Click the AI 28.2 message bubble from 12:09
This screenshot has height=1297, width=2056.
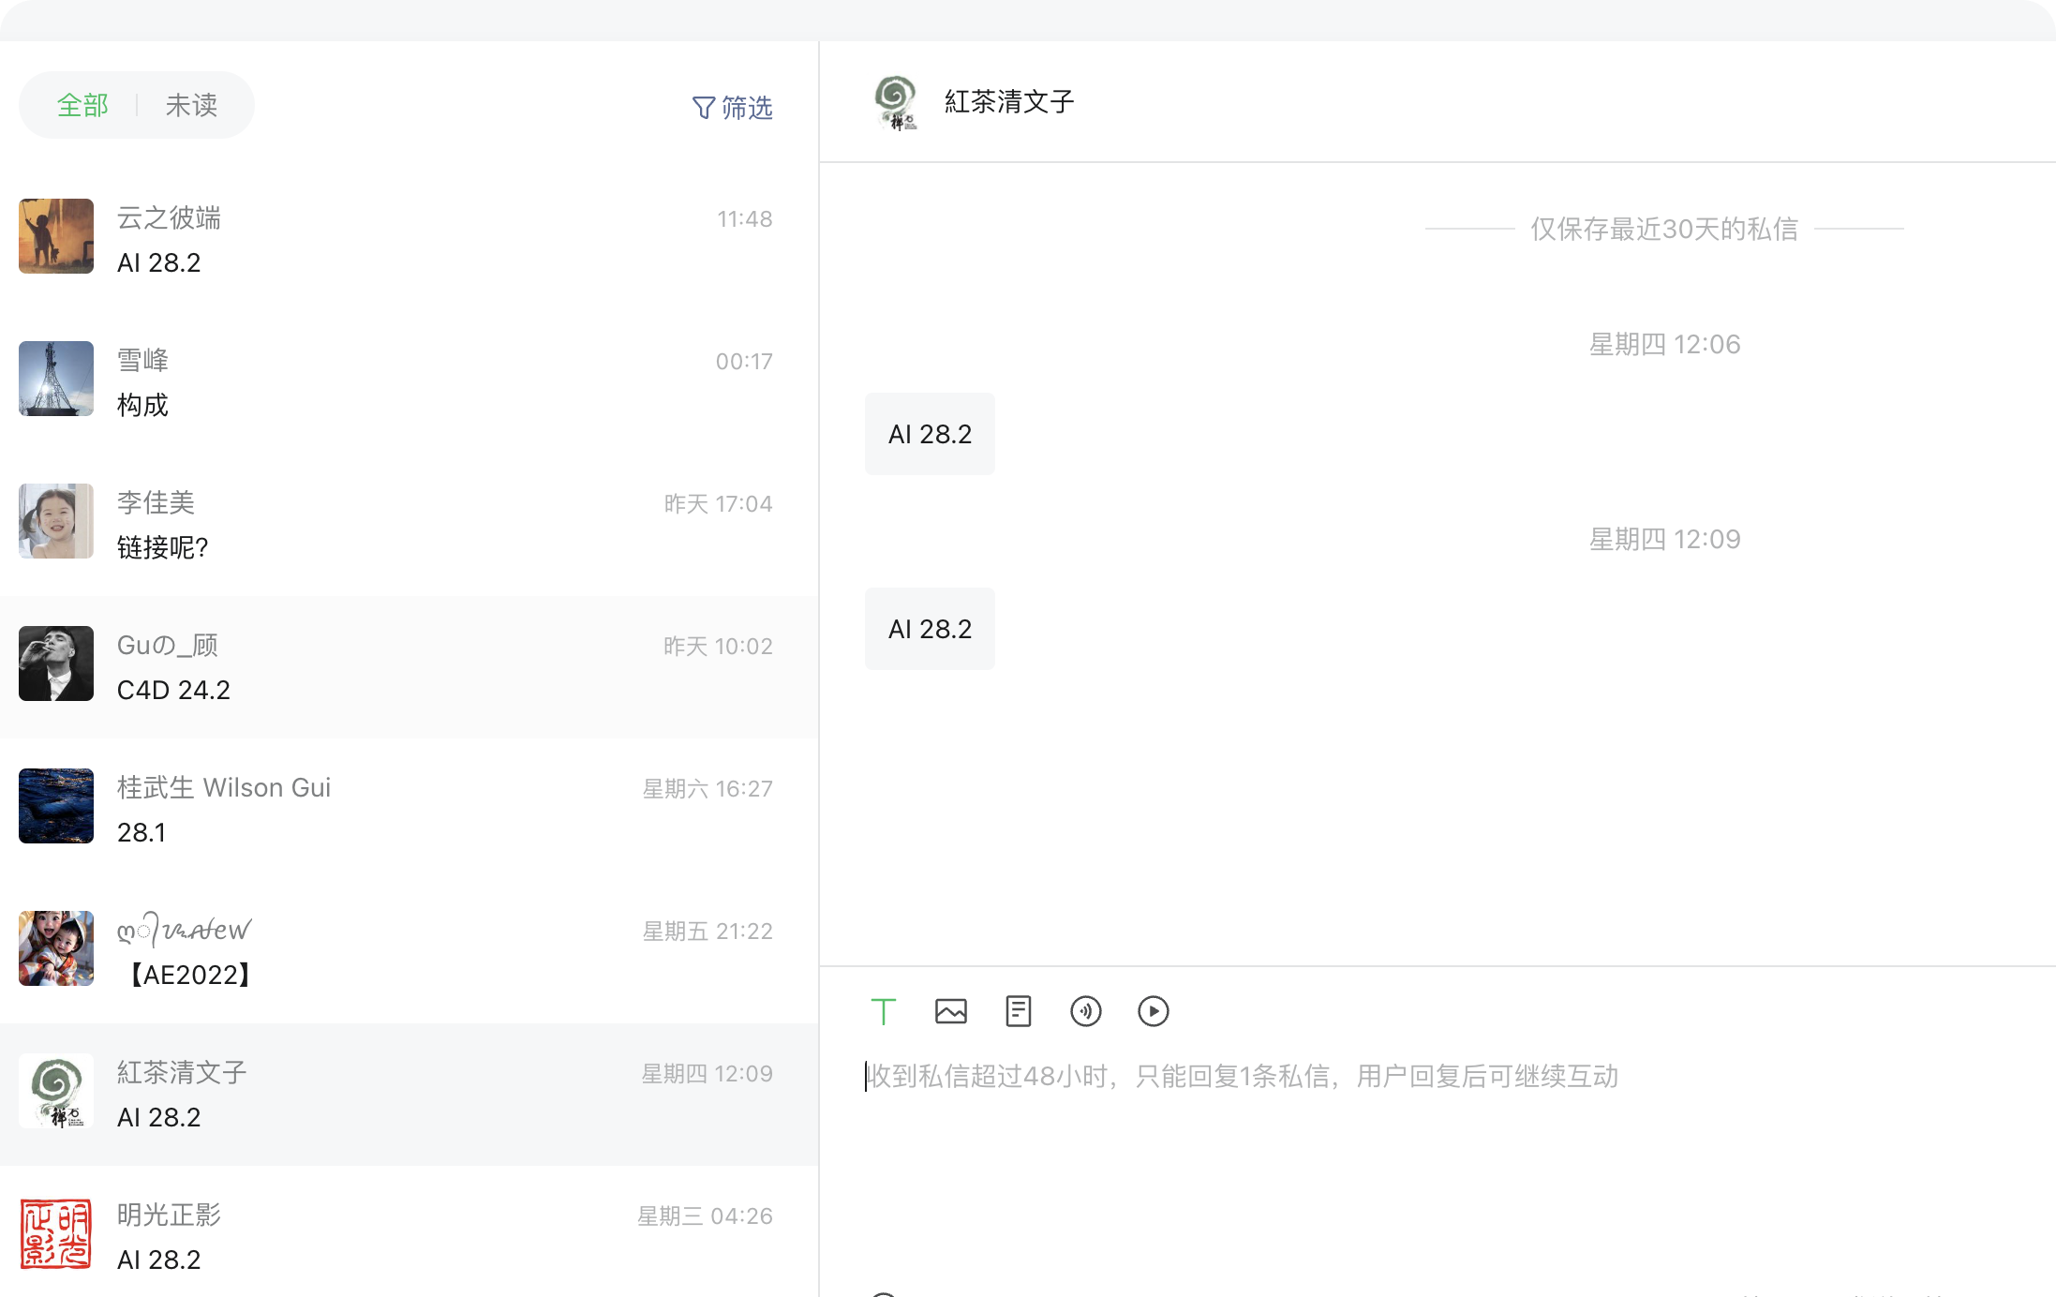coord(930,629)
